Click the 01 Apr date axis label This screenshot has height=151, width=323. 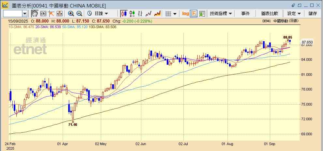pos(63,144)
